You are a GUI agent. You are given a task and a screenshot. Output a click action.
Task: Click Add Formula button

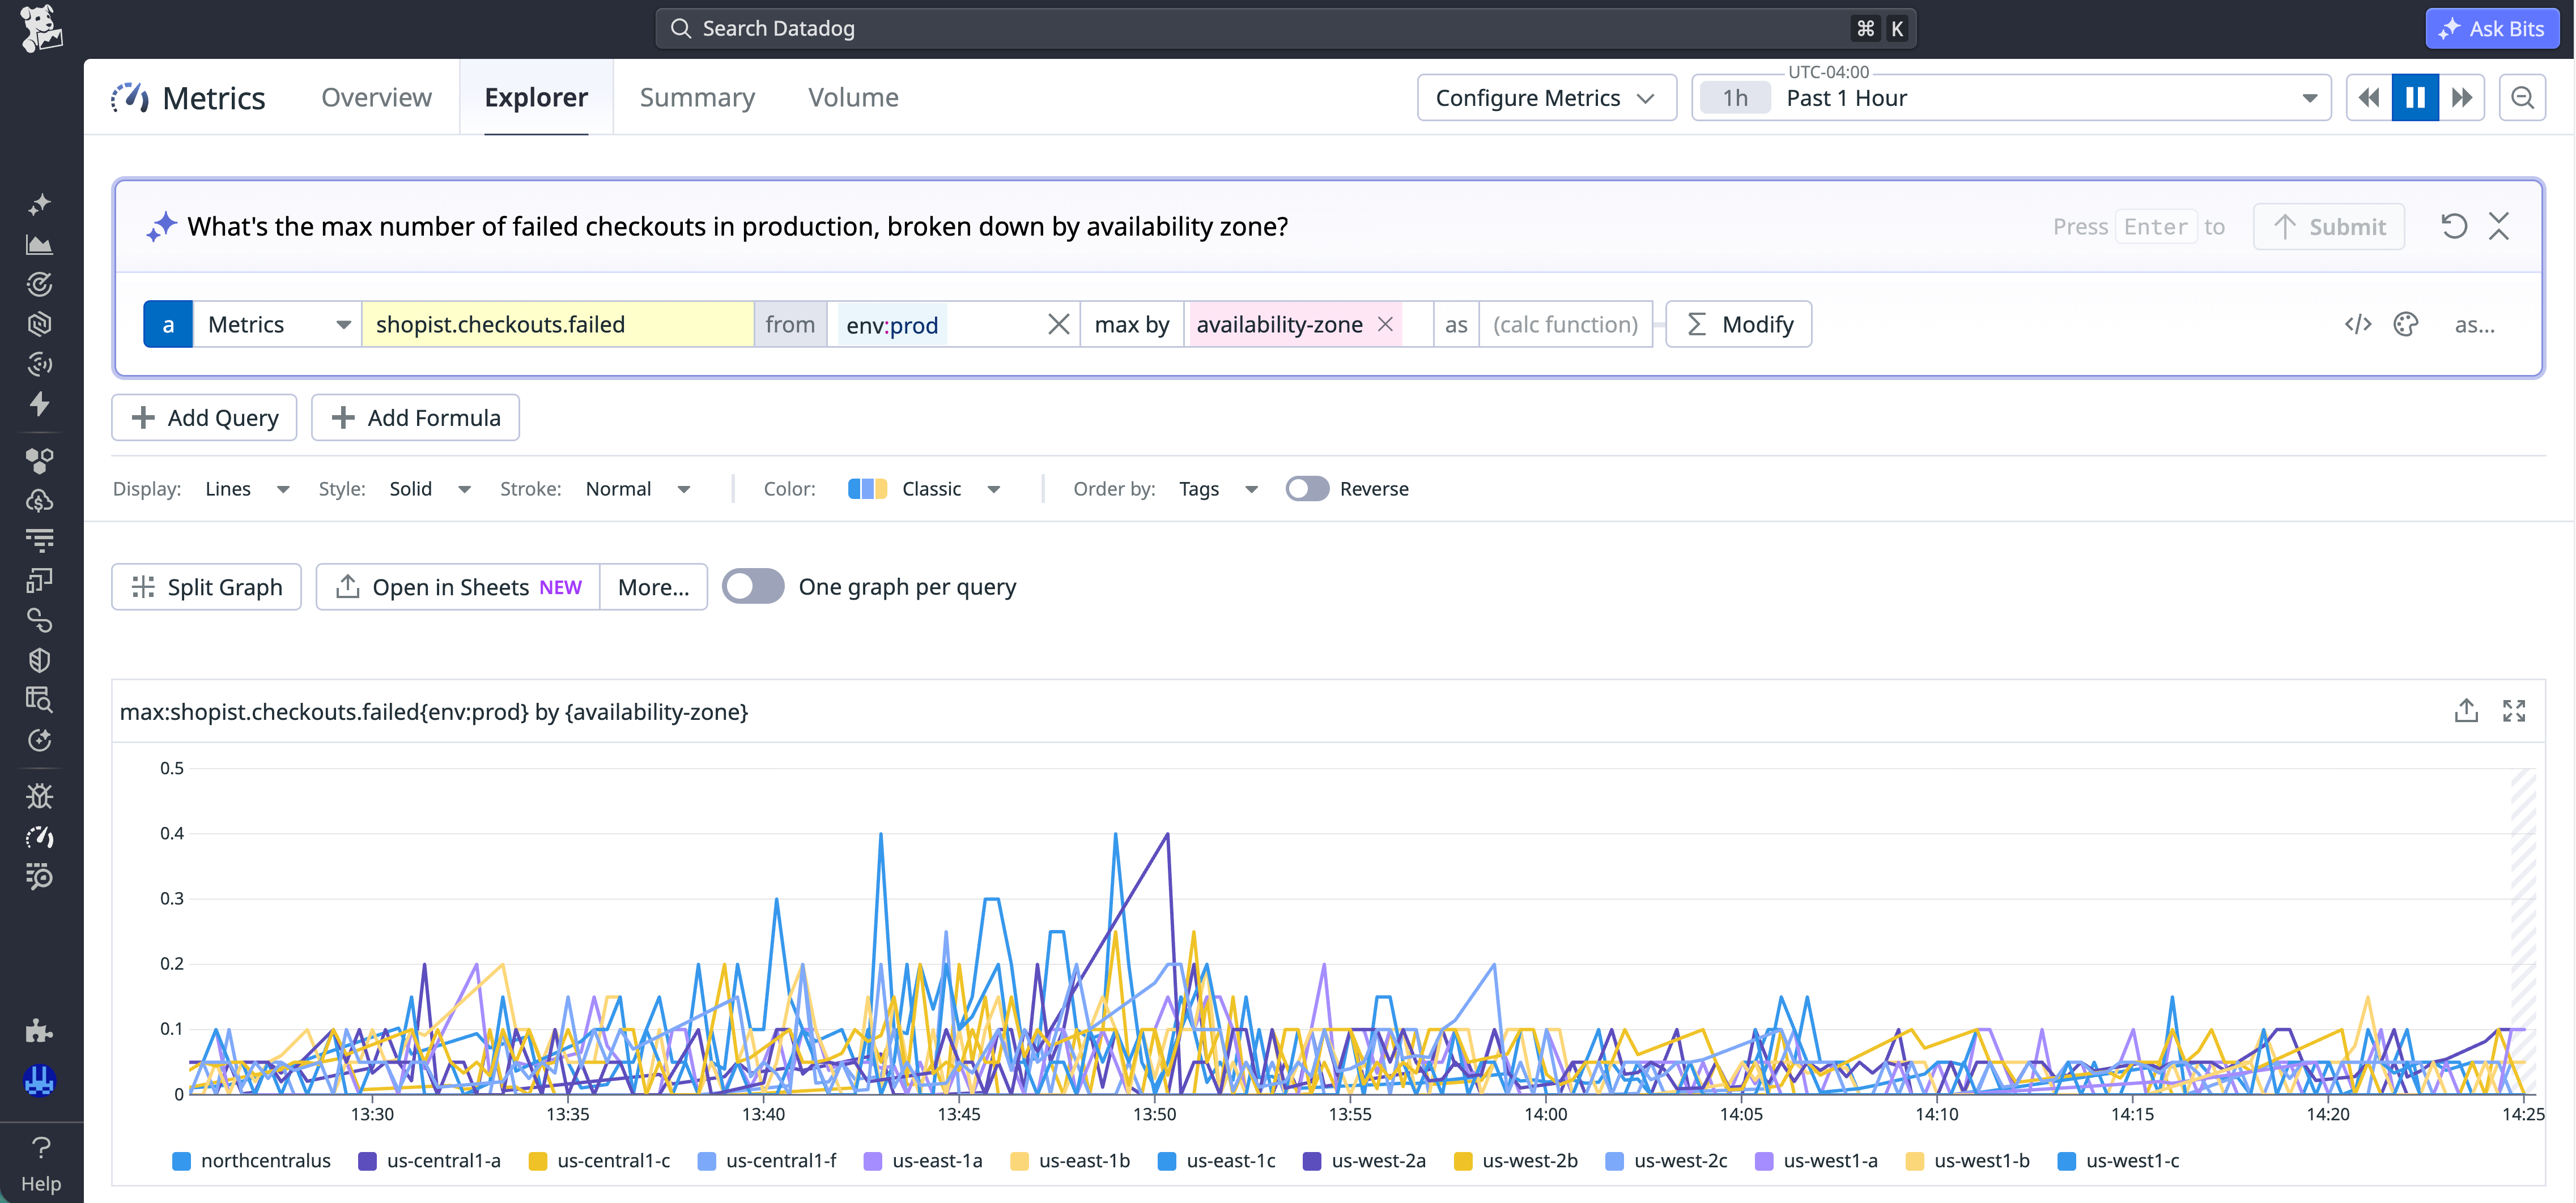pos(415,417)
